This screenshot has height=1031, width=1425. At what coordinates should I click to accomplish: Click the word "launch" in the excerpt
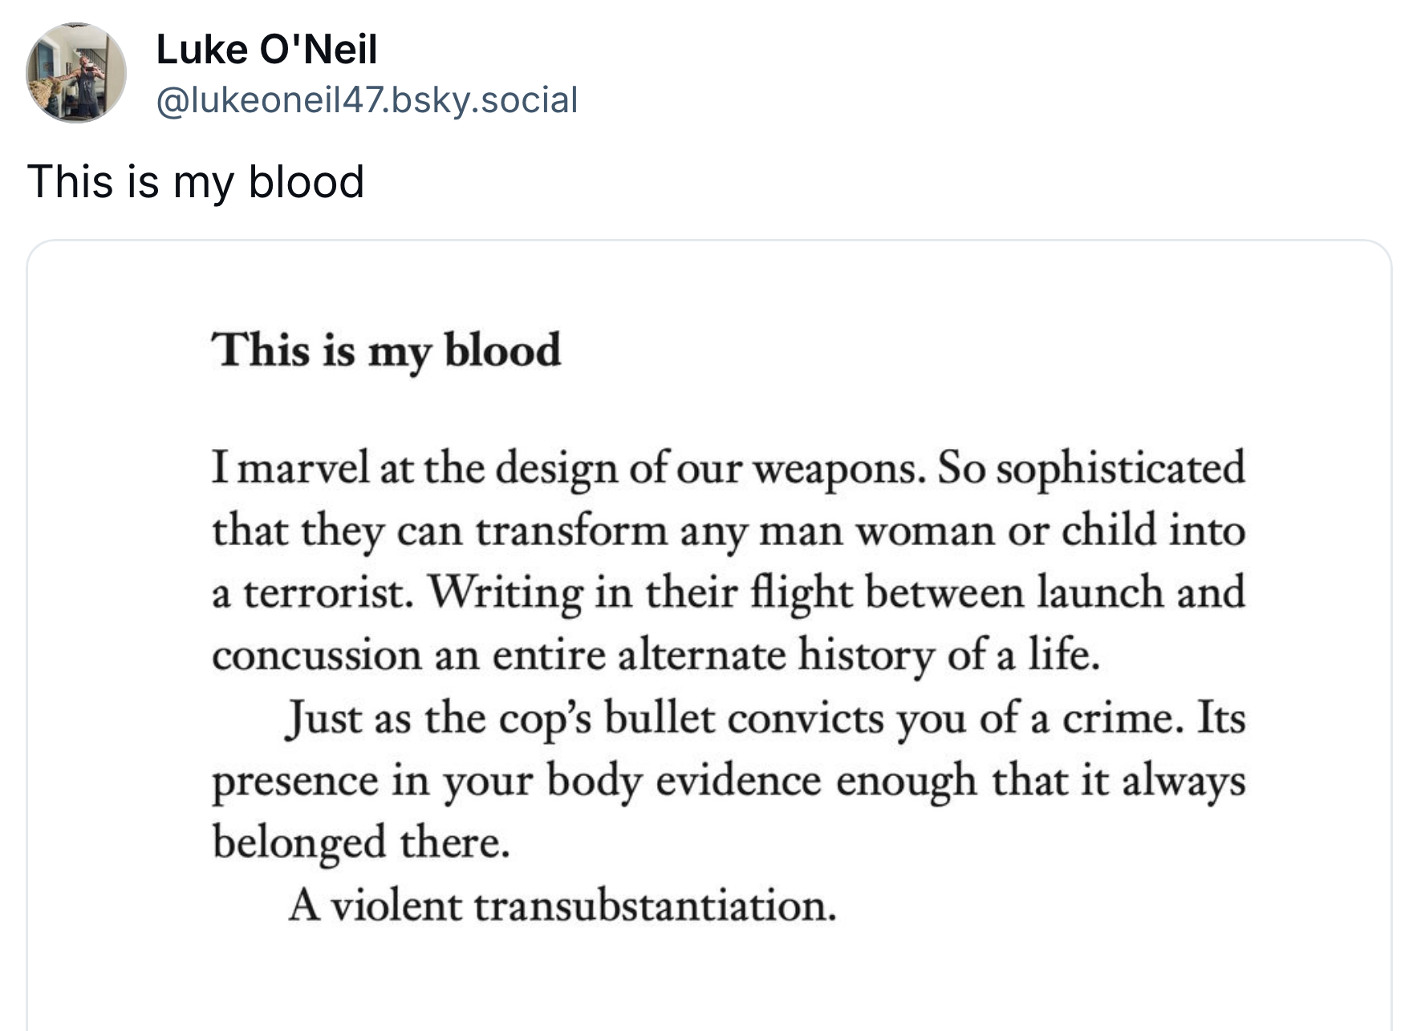coord(1099,593)
